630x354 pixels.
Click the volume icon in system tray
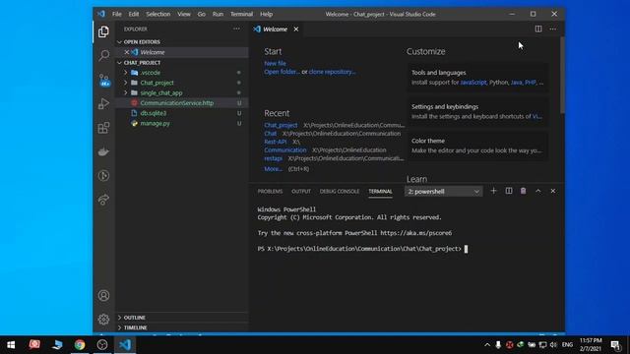coord(553,345)
